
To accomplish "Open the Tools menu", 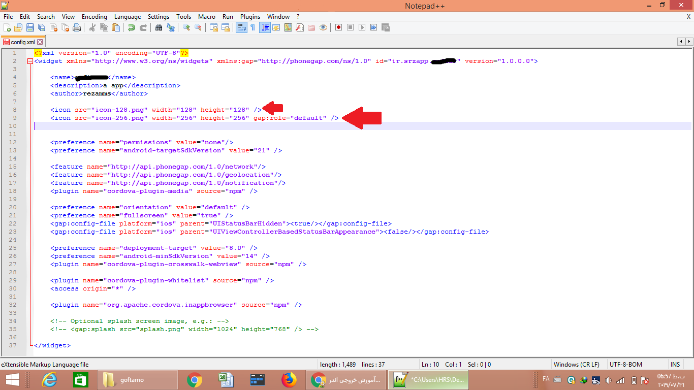I will click(x=184, y=17).
